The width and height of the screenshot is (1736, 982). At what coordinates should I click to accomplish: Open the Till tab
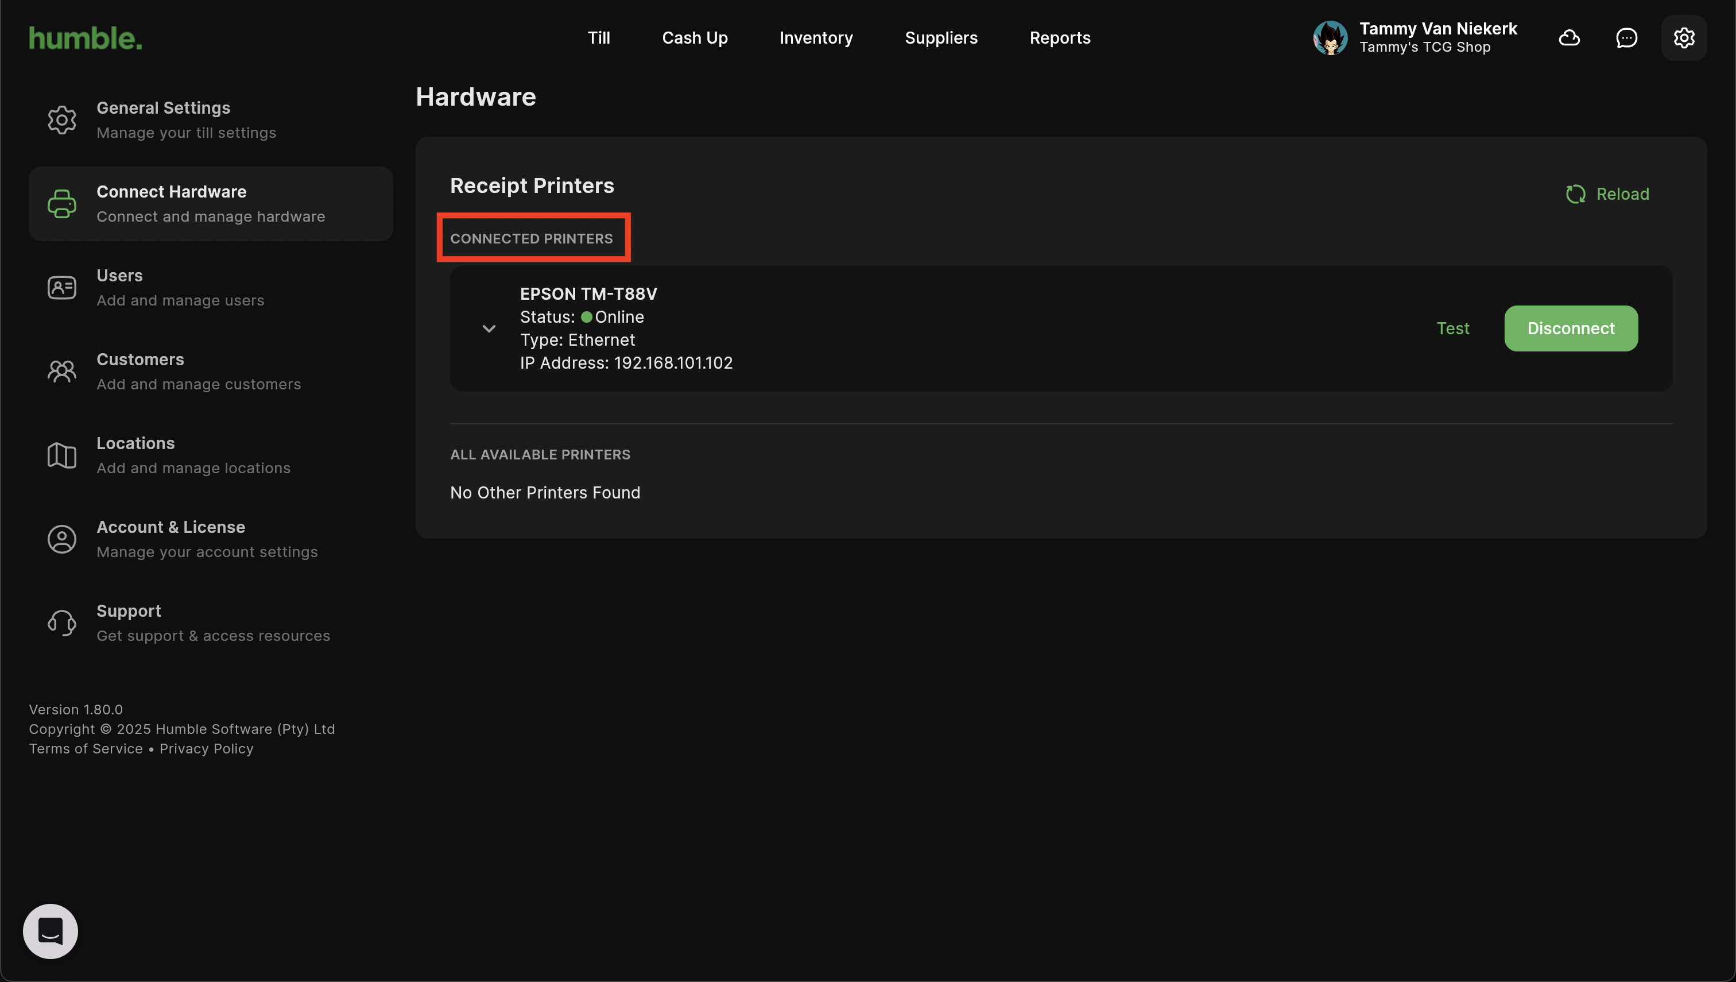(599, 38)
